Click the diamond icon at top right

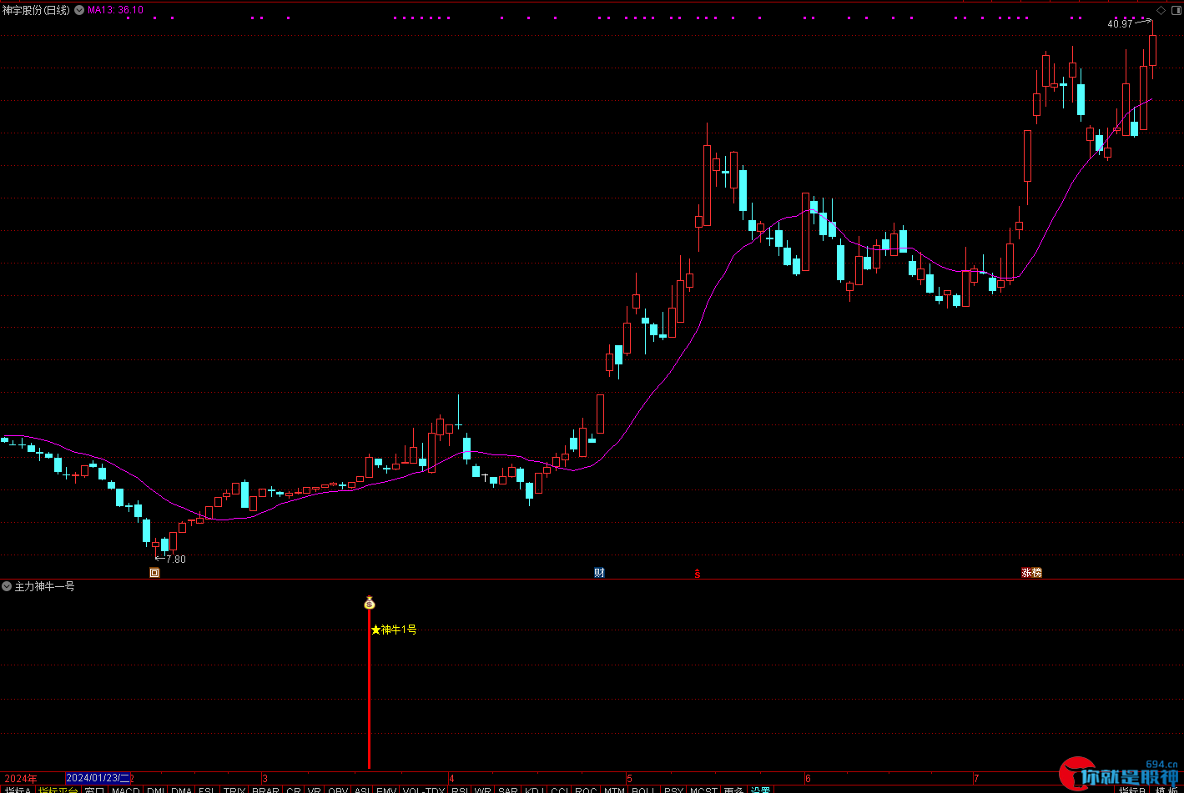pyautogui.click(x=1161, y=10)
